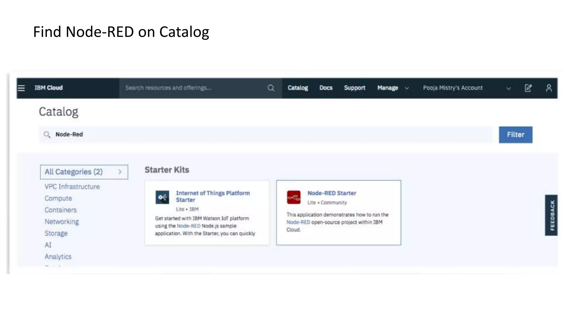Click the catalog Node-Red search input
Viewport: 568px width, 319px height.
click(x=266, y=135)
